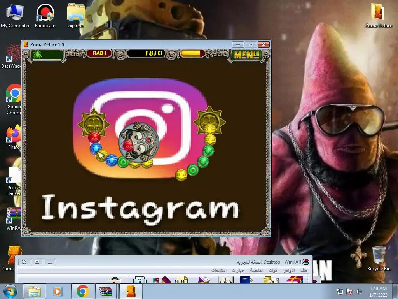Viewport: 398px width, 299px height.
Task: Open Firefox desktop shortcut
Action: 14,137
